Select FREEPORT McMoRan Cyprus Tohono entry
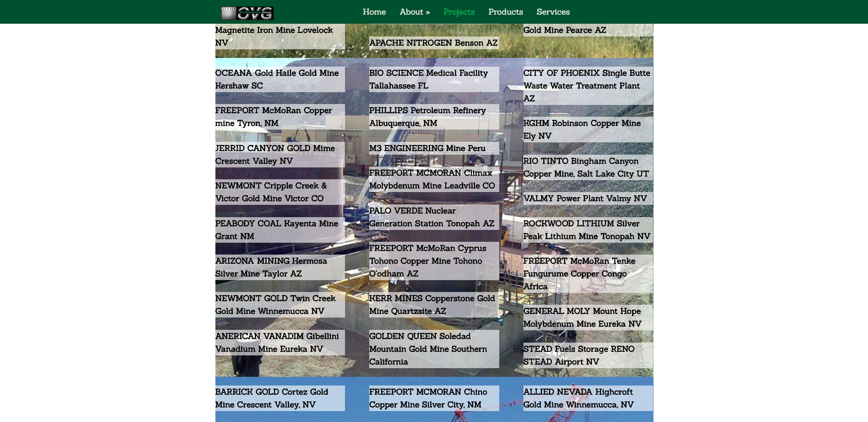The width and height of the screenshot is (868, 422). pos(434,261)
